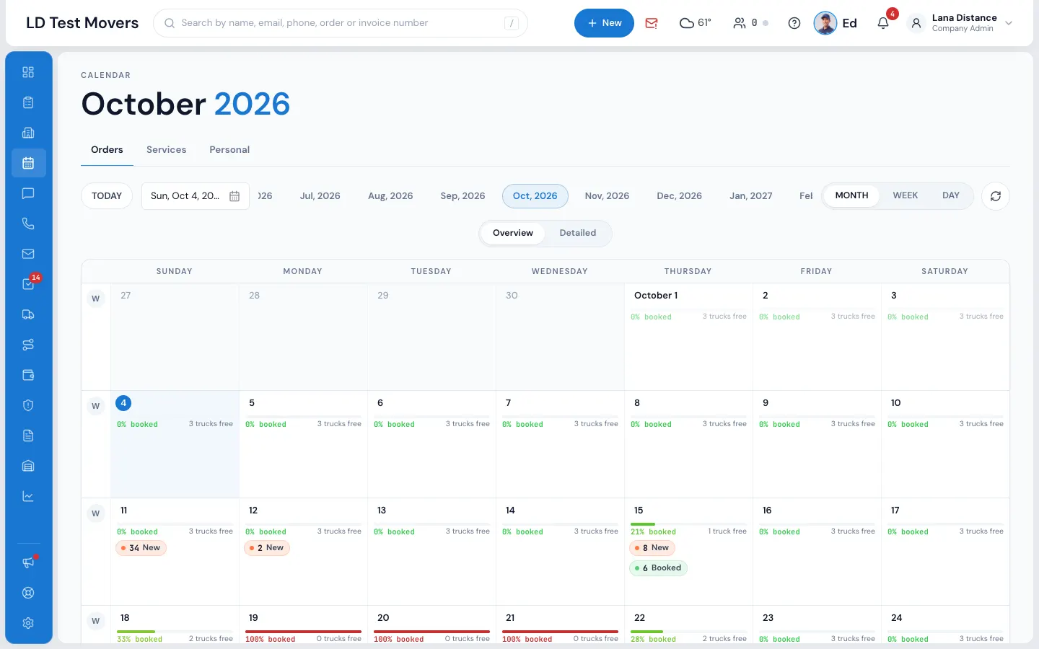
Task: Click the TODAY button
Action: pos(107,196)
